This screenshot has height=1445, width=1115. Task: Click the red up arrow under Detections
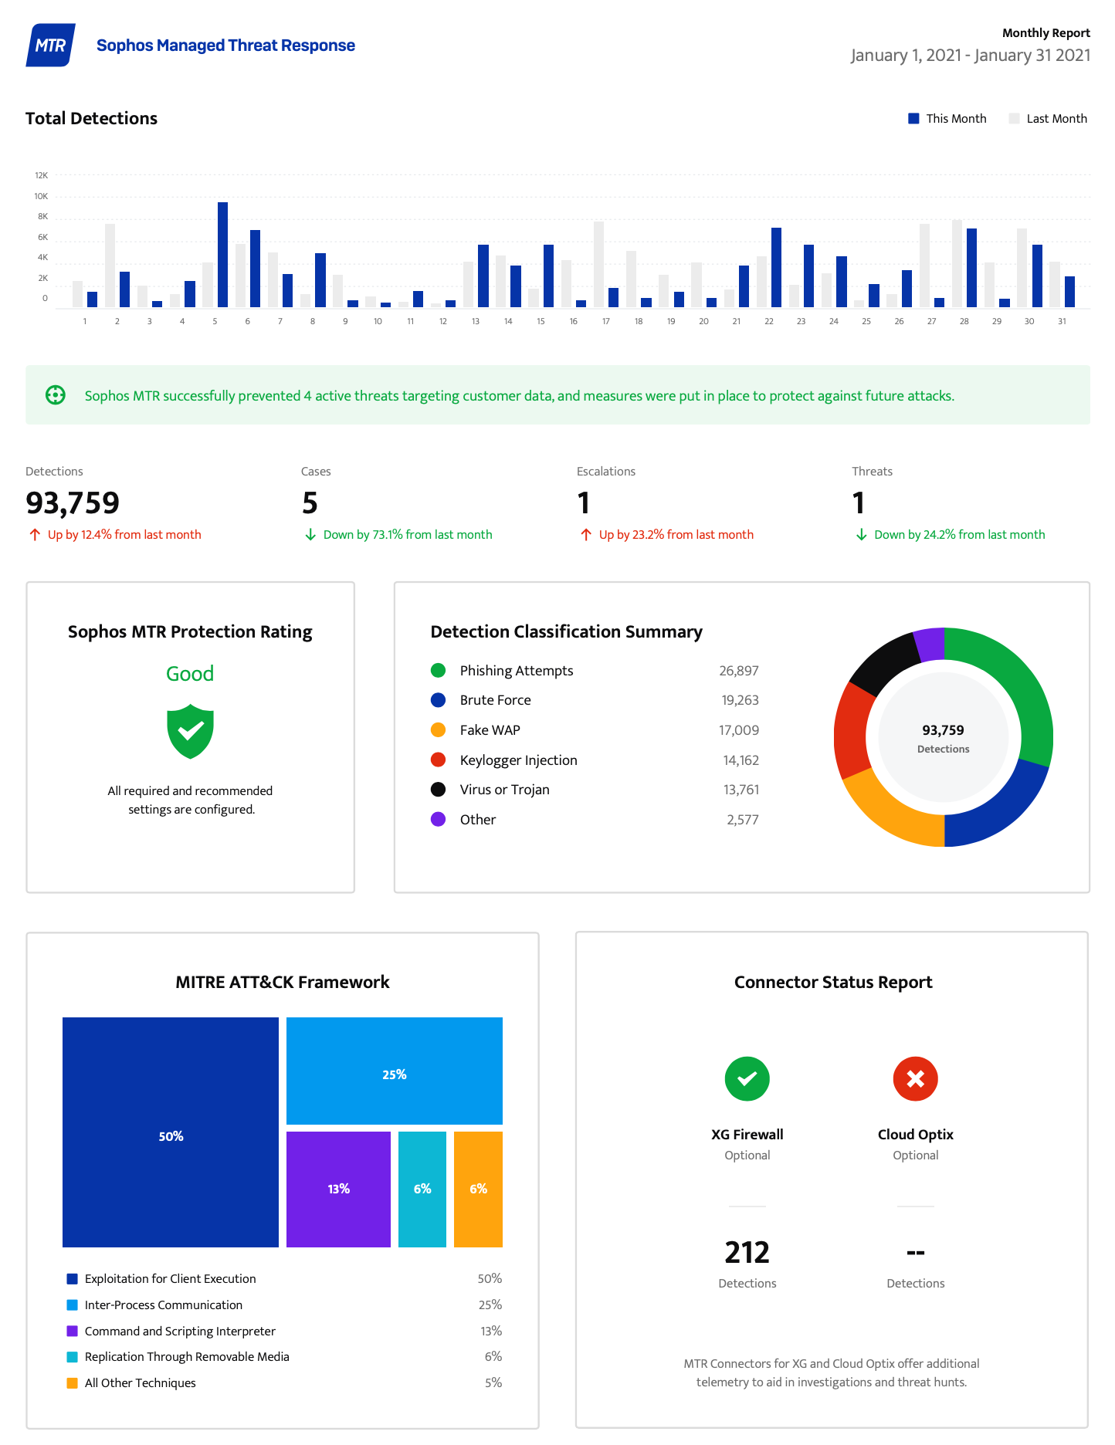pyautogui.click(x=35, y=534)
